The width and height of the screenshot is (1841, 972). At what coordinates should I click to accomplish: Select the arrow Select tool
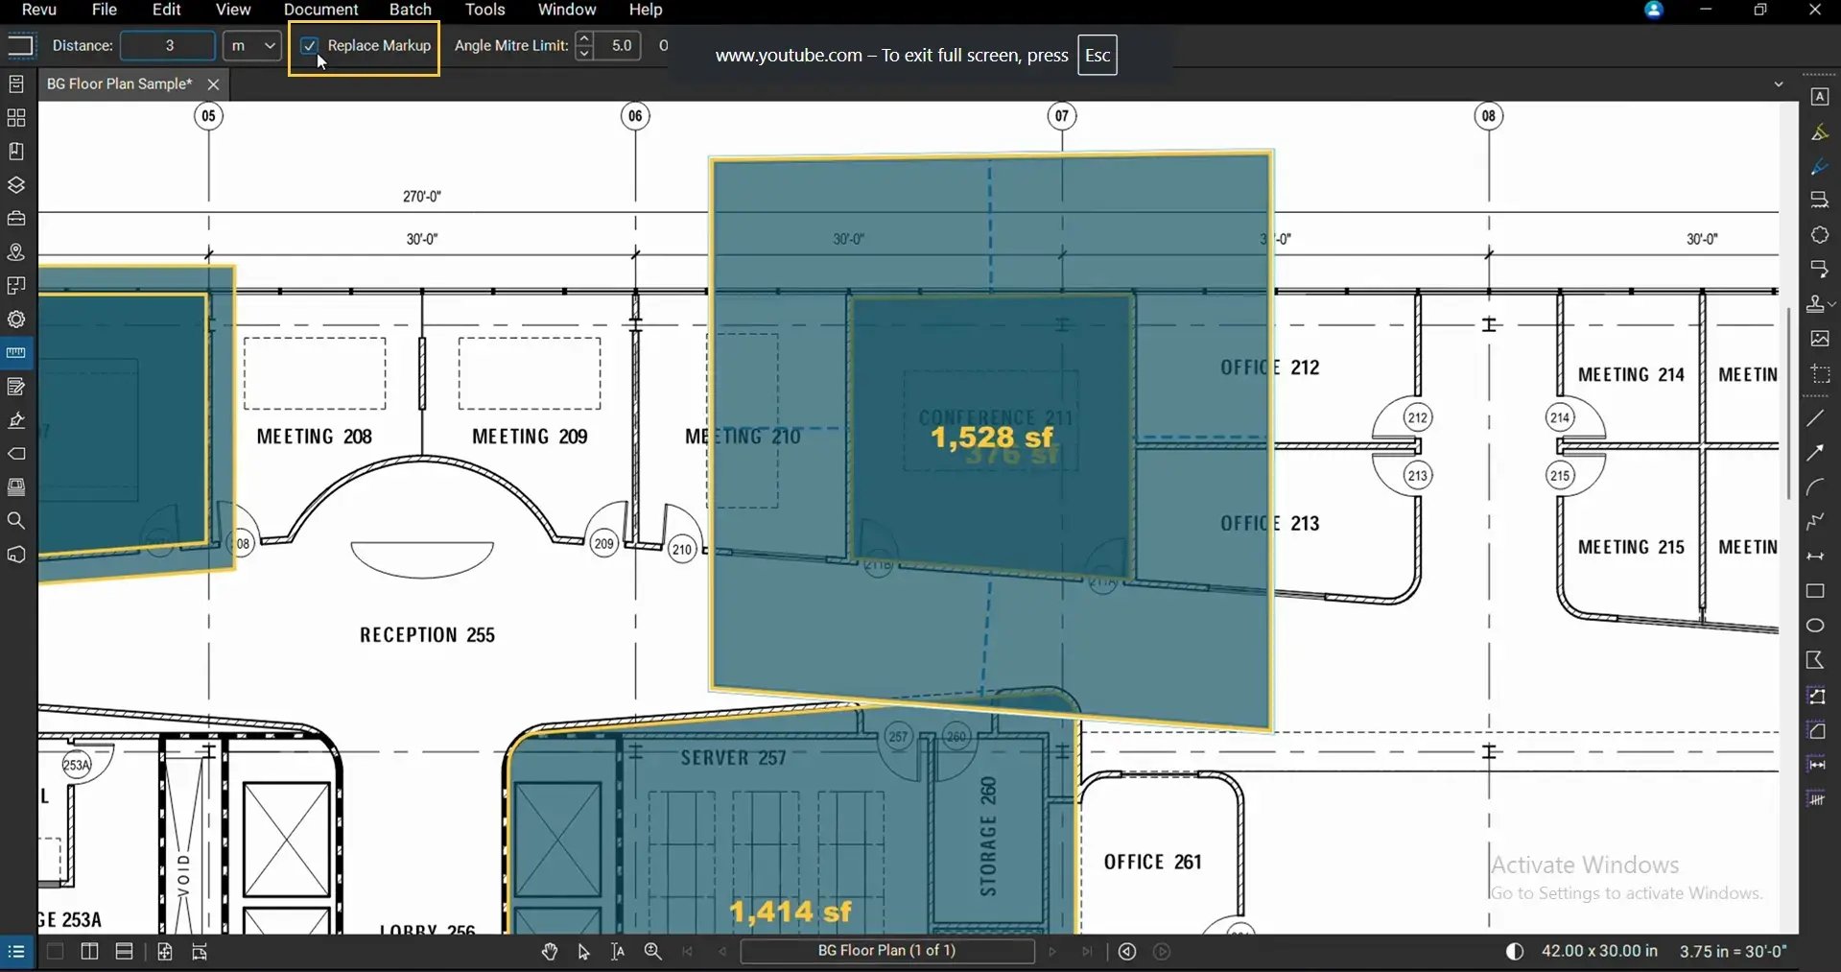tap(583, 952)
